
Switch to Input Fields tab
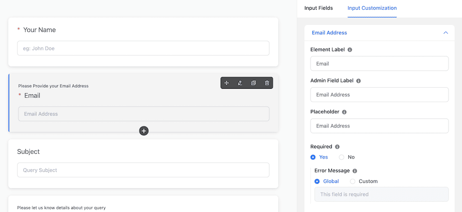pyautogui.click(x=318, y=8)
